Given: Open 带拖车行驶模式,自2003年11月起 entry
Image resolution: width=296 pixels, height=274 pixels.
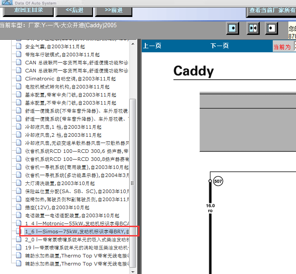Looking at the screenshot, I should pos(62,55).
